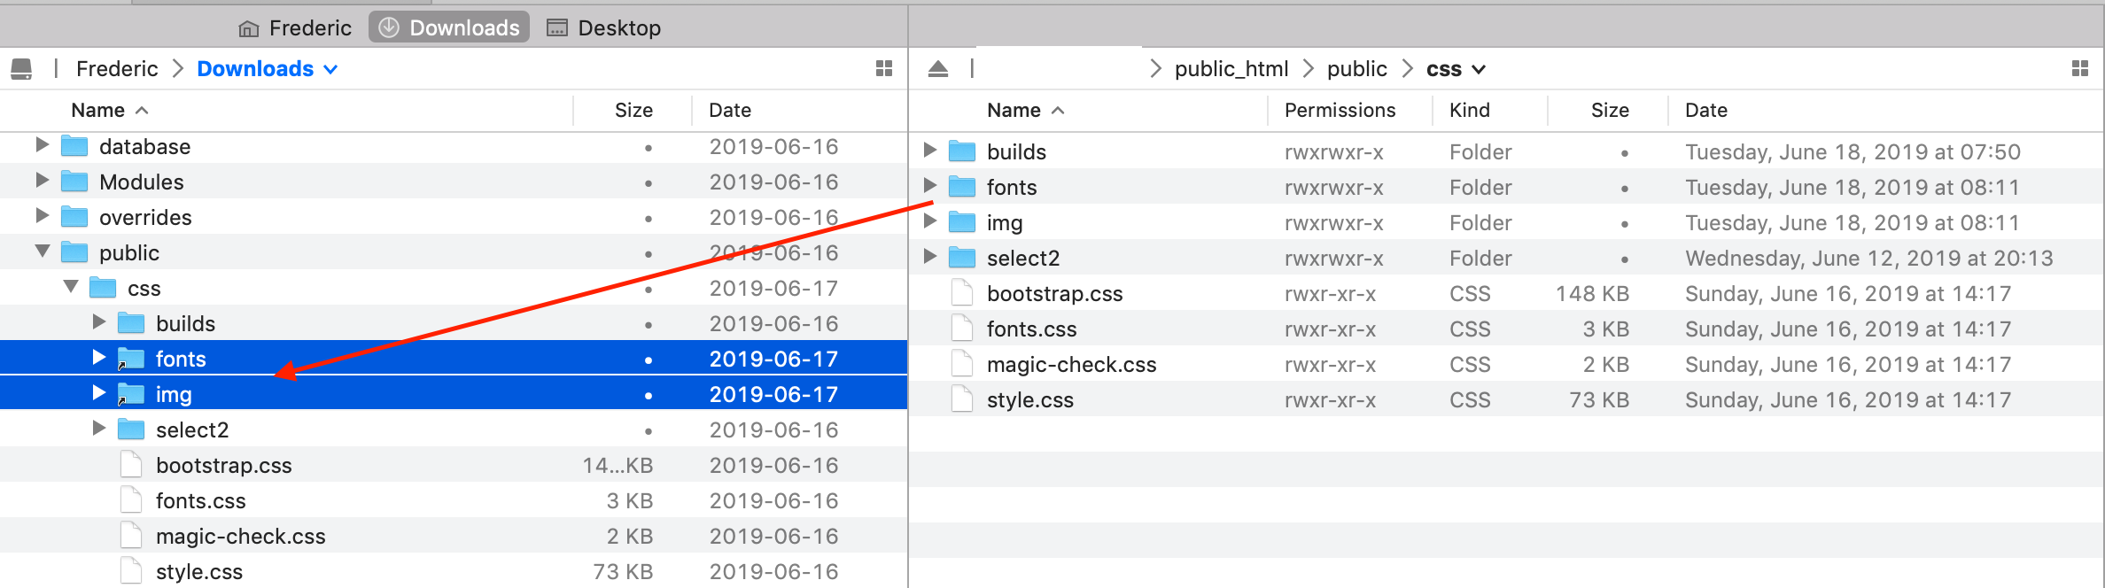Image resolution: width=2105 pixels, height=588 pixels.
Task: Click the select2 folder icon in remote pane
Action: [x=962, y=258]
